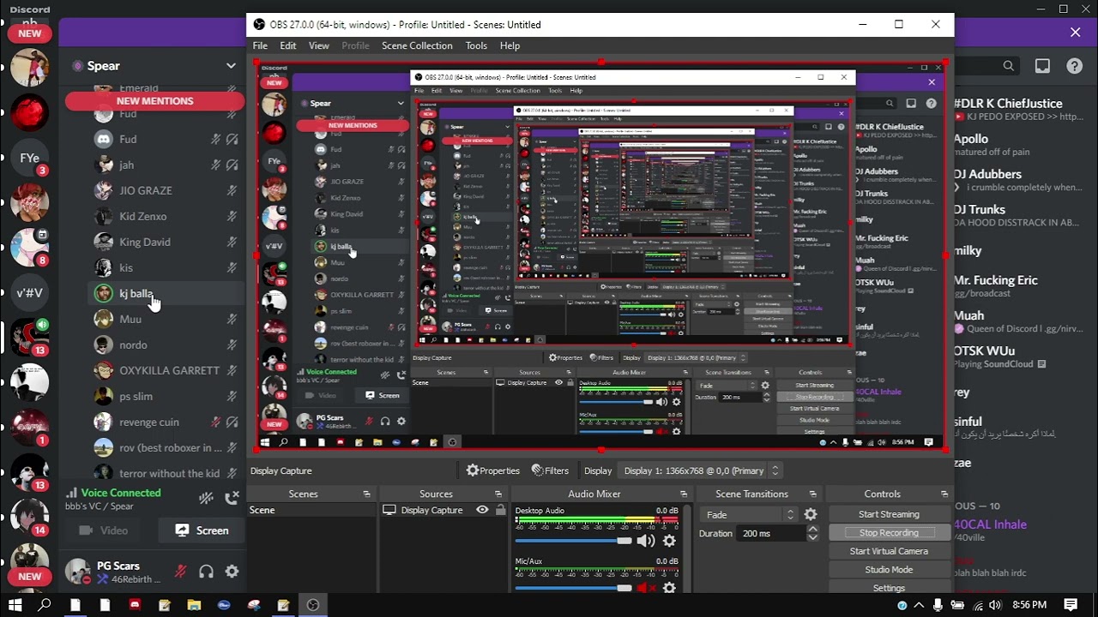The height and width of the screenshot is (617, 1098).
Task: Click OBS icon in the taskbar
Action: (x=313, y=605)
